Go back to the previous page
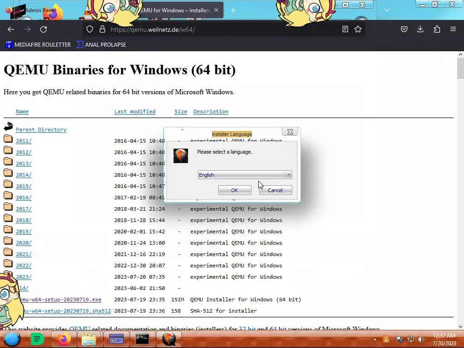This screenshot has width=464, height=348. tap(11, 29)
